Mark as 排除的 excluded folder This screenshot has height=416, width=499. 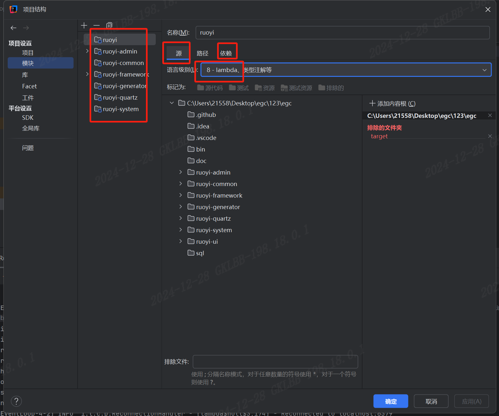(331, 88)
